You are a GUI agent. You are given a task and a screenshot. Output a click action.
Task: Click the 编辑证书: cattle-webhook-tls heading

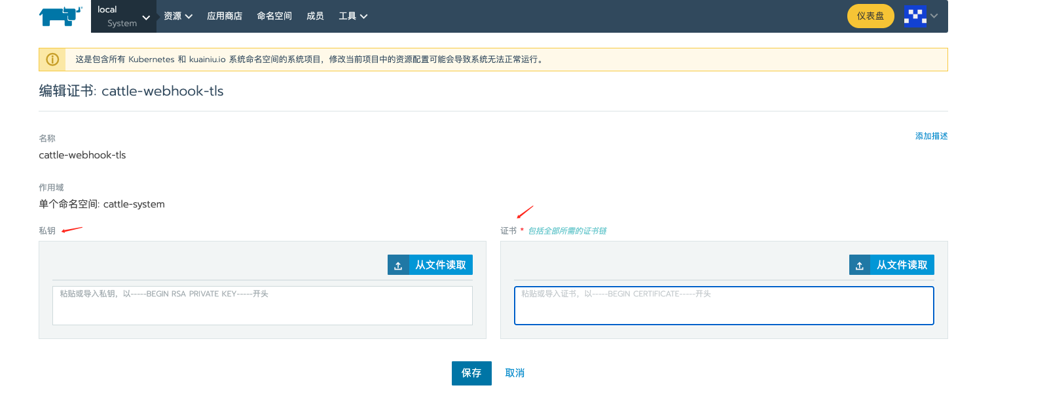click(x=131, y=91)
